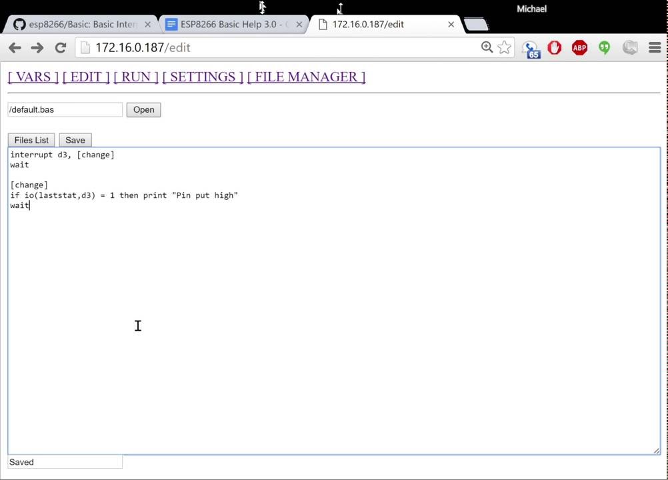Open the FILE MANAGER link
668x480 pixels.
coord(306,77)
